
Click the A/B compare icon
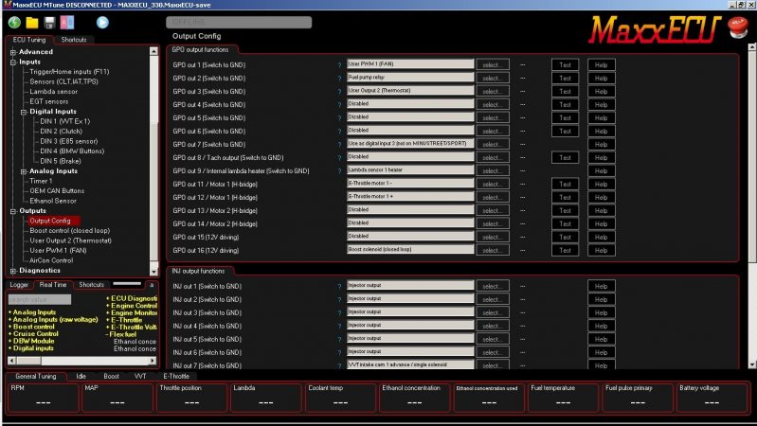(x=67, y=22)
